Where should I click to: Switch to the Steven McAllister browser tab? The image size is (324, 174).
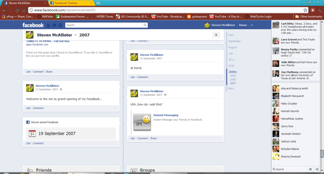(x=25, y=3)
